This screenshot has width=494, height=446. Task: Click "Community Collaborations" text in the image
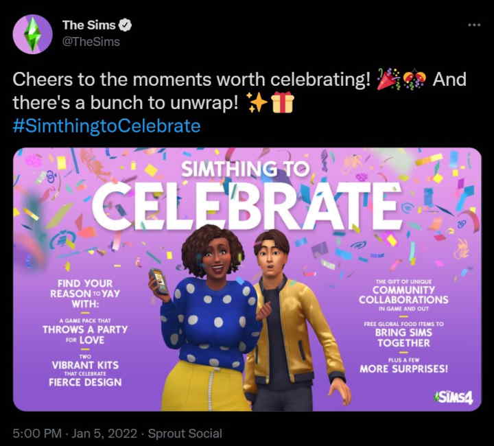[x=402, y=295]
